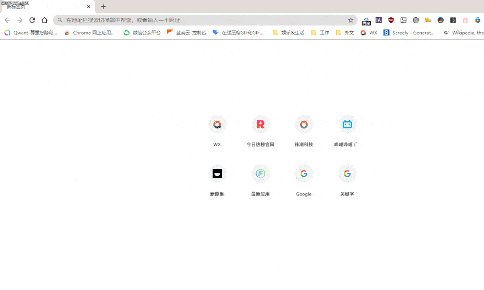Viewport: 484px width, 290px height.
Task: Close the 新标签页 tab
Action: click(89, 7)
